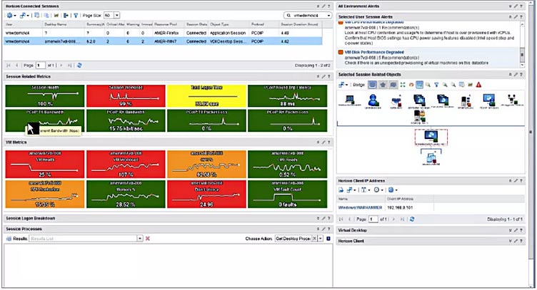Open the navigate dropdown in Connected Sessions toolbar

tap(24, 16)
